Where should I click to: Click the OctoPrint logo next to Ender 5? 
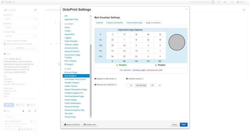point(3,2)
